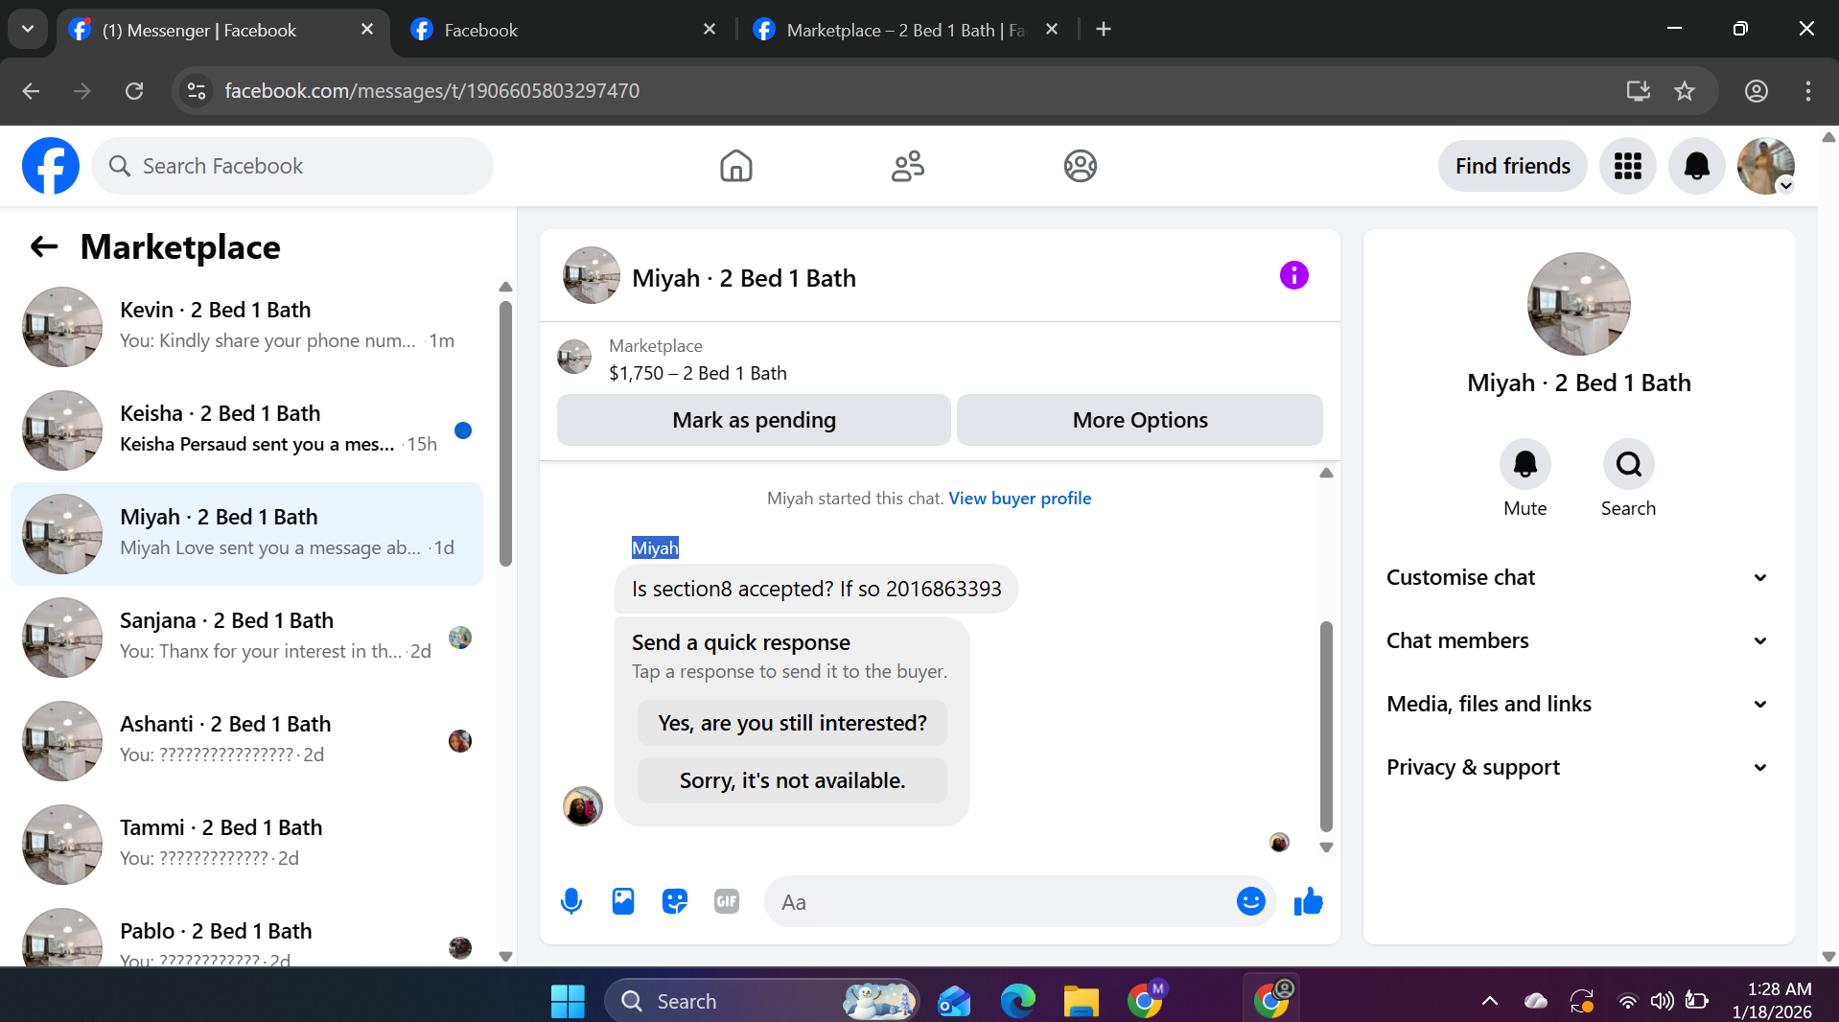Follow View buyer profile link
This screenshot has height=1022, width=1839.
(1019, 499)
